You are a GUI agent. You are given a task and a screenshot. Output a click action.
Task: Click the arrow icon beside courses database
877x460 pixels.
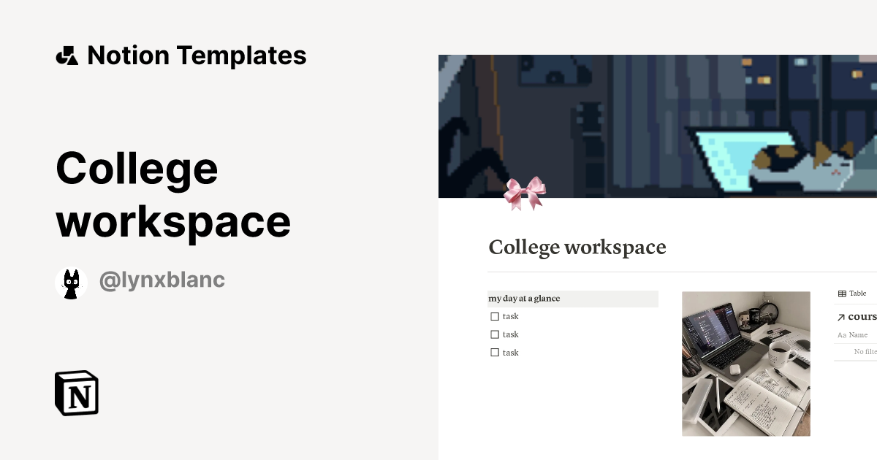pyautogui.click(x=840, y=316)
